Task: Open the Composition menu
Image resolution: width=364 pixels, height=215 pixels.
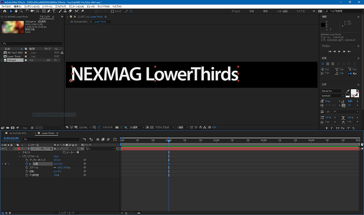Action: 32,6
